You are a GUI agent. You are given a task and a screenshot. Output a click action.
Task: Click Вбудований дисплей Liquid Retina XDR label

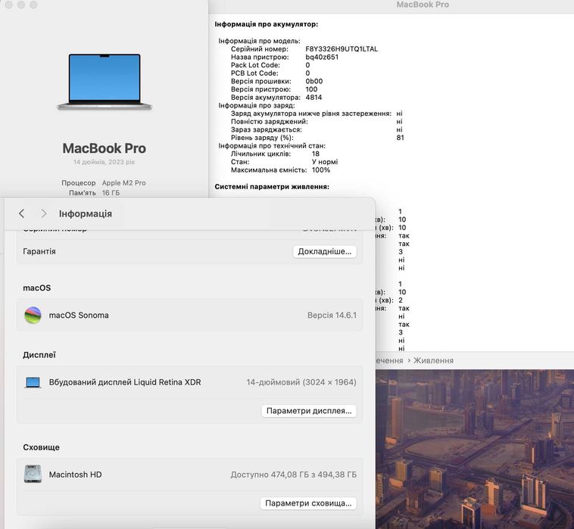125,382
